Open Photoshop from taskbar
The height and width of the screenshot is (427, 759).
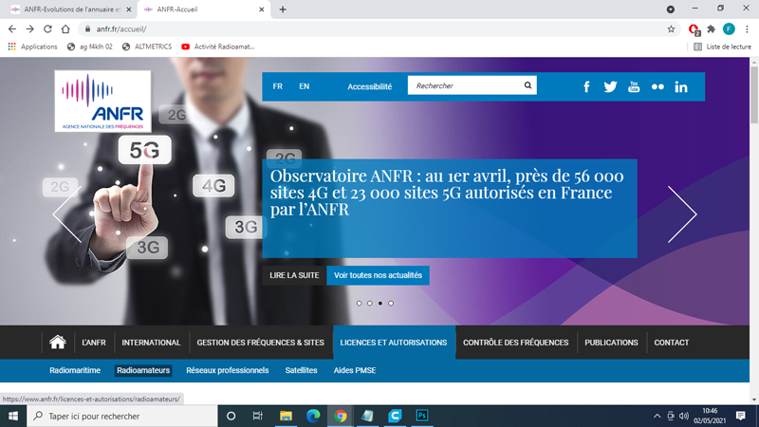(x=422, y=416)
